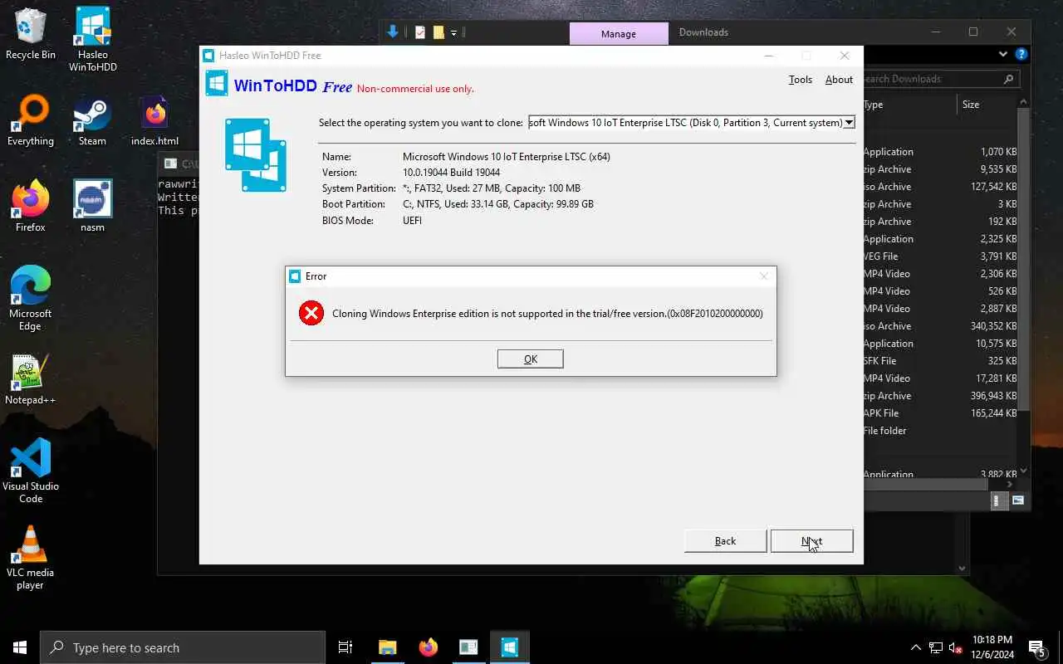Open the taskbar clock and date
This screenshot has width=1063, height=664.
(x=991, y=647)
